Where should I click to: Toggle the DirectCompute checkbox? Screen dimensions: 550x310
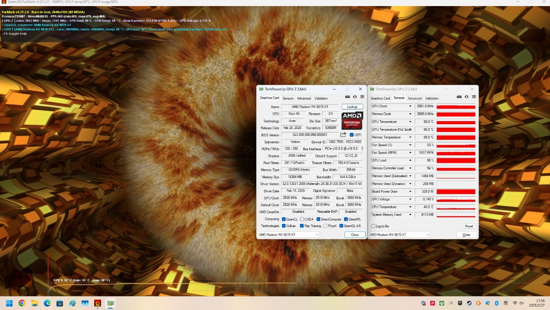coord(318,219)
